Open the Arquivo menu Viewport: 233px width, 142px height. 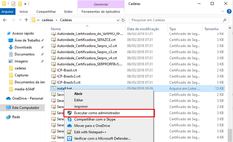point(7,11)
